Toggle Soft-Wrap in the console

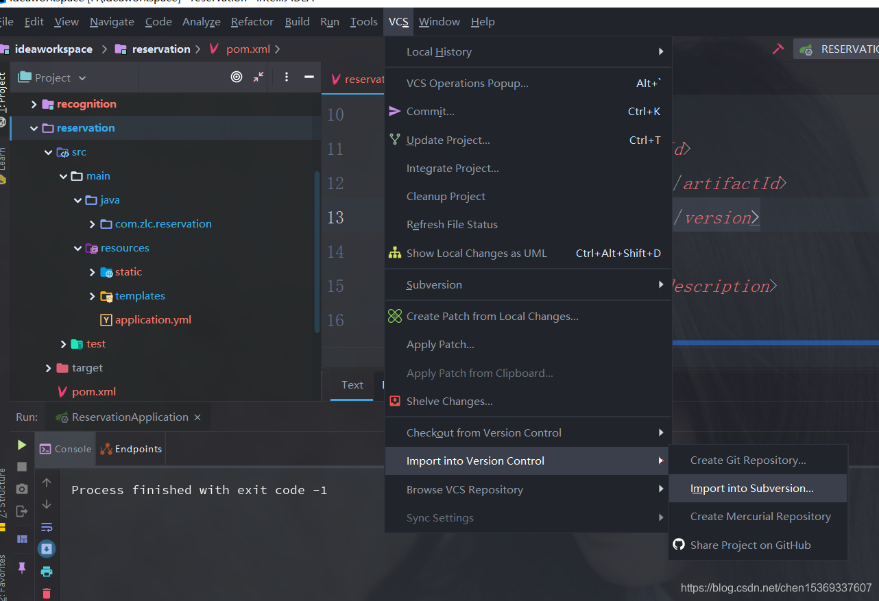pos(47,527)
